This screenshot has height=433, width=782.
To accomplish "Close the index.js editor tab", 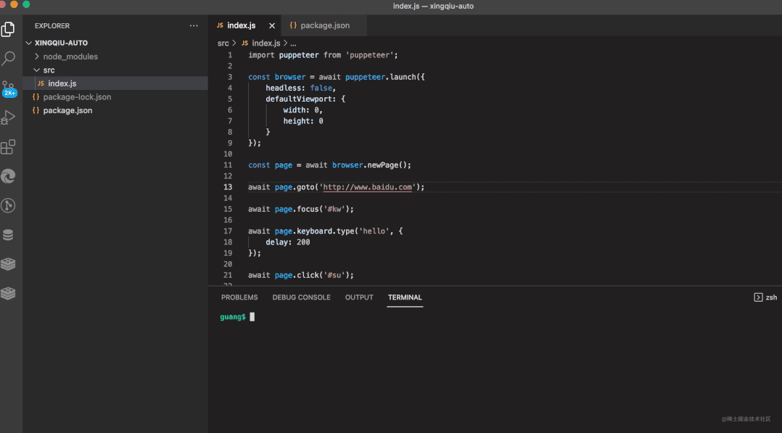I will (x=272, y=25).
